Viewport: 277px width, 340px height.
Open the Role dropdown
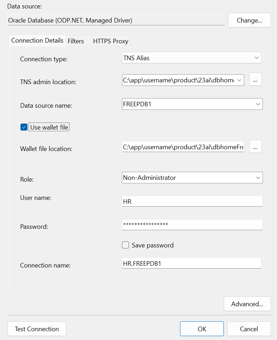pos(257,177)
